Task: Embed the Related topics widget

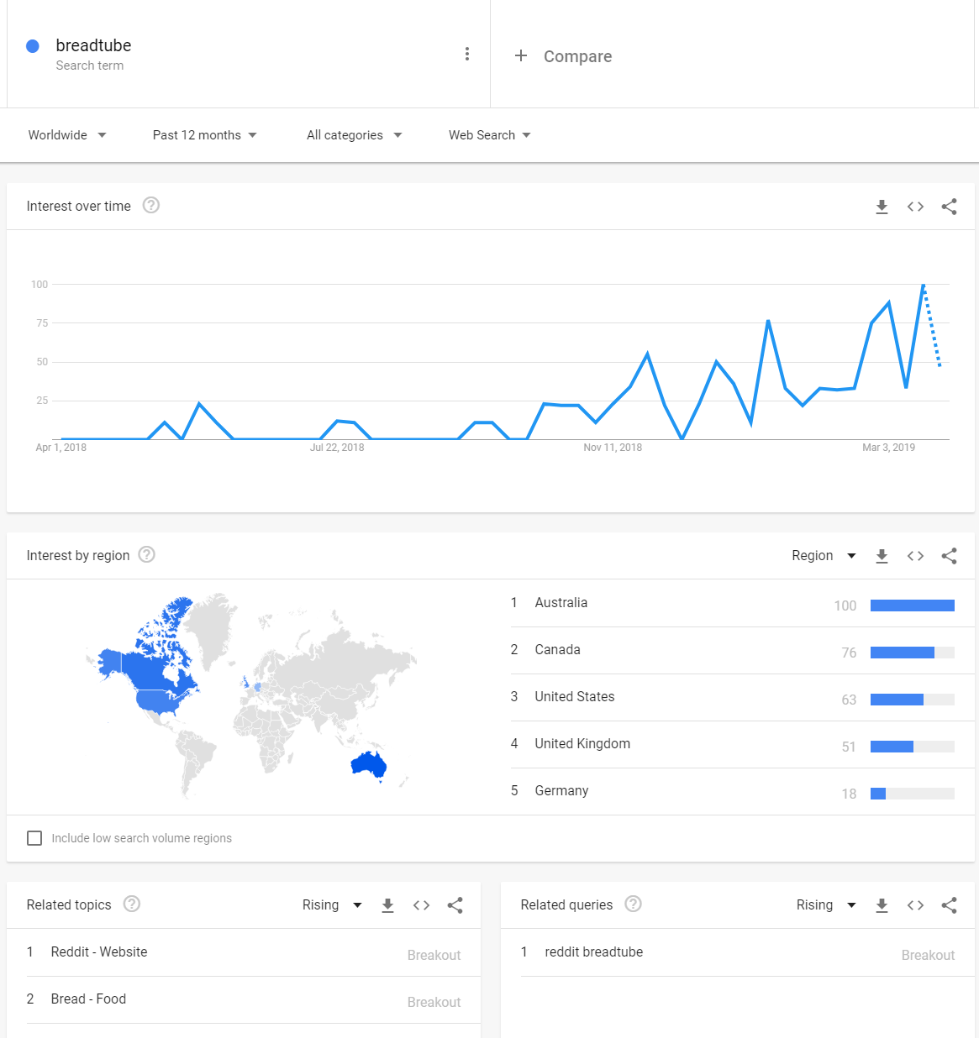Action: [x=421, y=905]
